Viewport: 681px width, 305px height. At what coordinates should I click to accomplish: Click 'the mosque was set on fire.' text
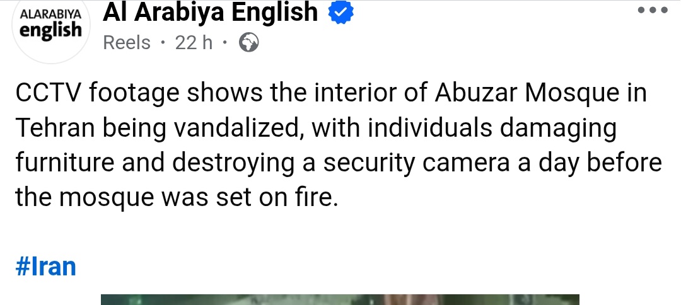pyautogui.click(x=177, y=198)
